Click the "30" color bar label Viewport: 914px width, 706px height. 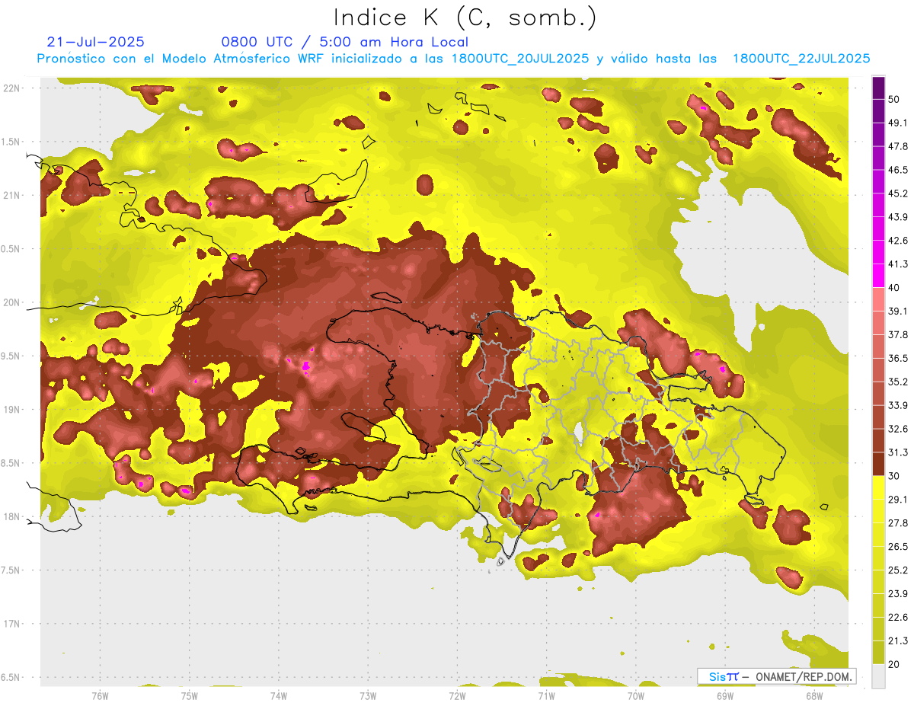point(894,476)
